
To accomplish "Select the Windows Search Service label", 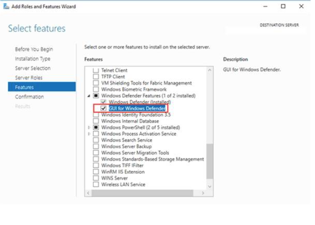I will (x=127, y=140).
